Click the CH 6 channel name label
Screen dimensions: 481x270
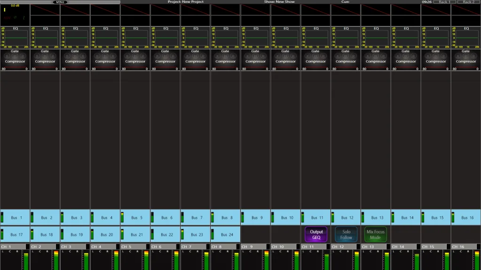(163, 247)
